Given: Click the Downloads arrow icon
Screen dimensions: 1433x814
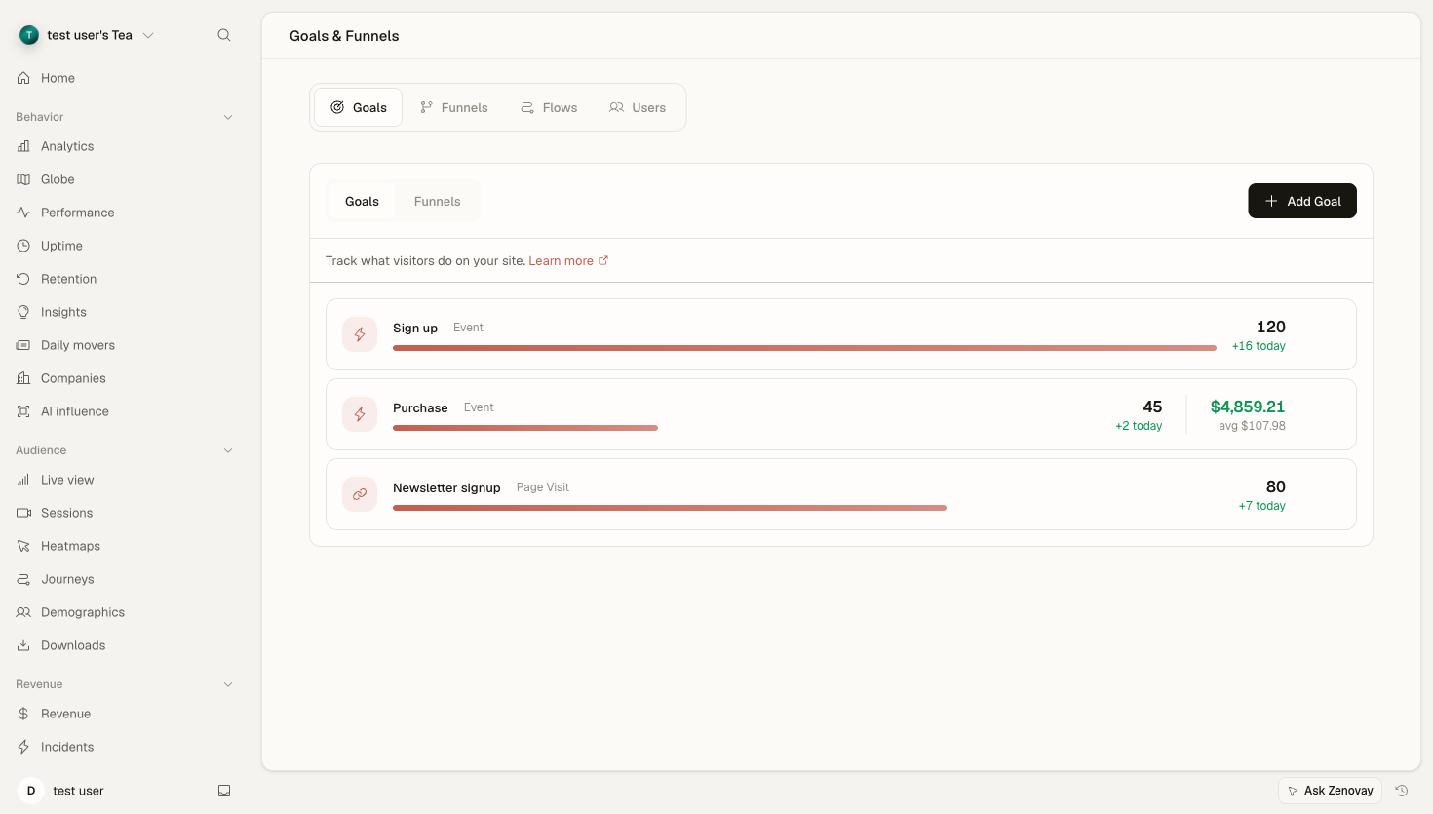Looking at the screenshot, I should 23,645.
